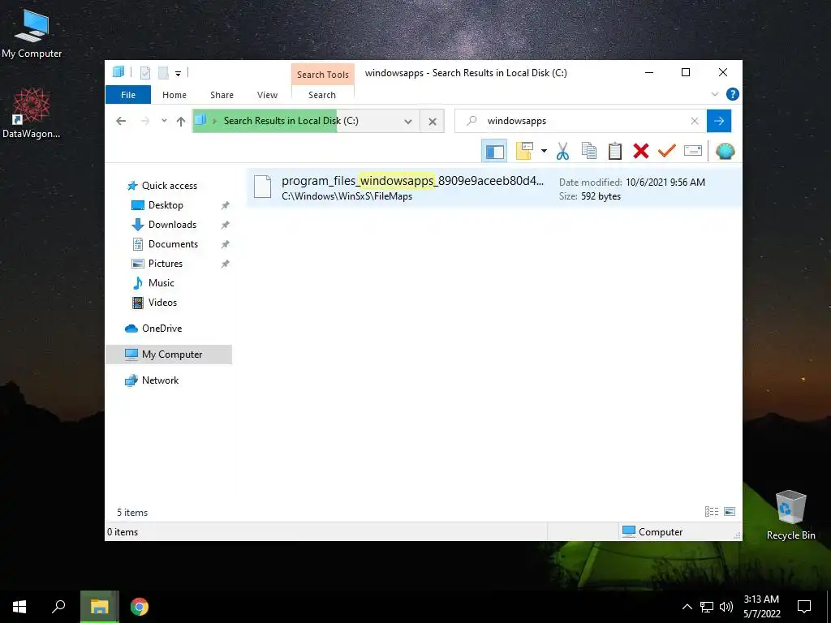831x623 pixels.
Task: Switch to Details view icon in status bar
Action: tap(711, 511)
